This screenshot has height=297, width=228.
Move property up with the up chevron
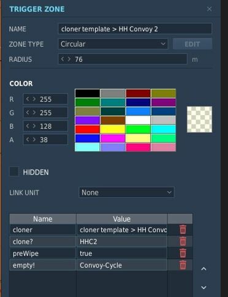click(x=203, y=269)
